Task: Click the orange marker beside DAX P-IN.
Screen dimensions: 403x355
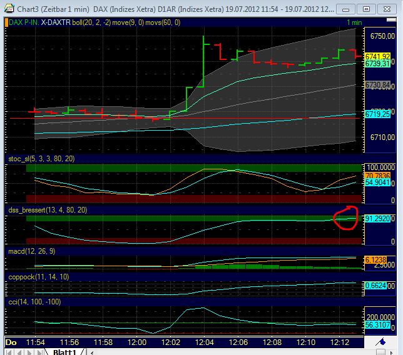Action: (6, 22)
